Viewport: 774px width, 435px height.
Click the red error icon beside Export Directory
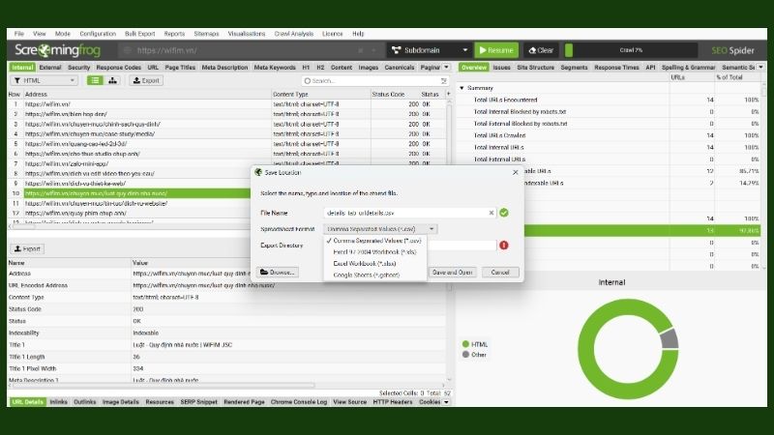pyautogui.click(x=504, y=246)
